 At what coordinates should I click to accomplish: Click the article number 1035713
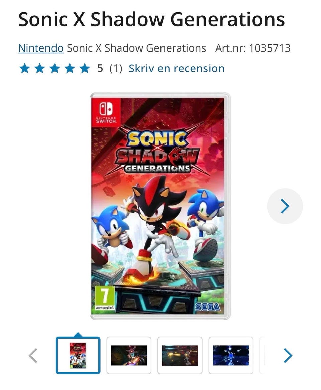[270, 48]
